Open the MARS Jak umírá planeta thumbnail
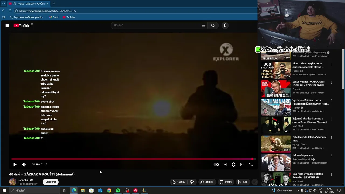This screenshot has width=345, height=194. click(276, 162)
